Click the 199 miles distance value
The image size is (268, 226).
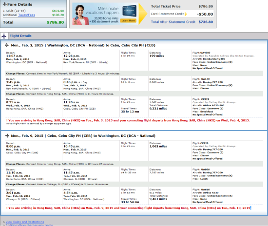coord(157,56)
